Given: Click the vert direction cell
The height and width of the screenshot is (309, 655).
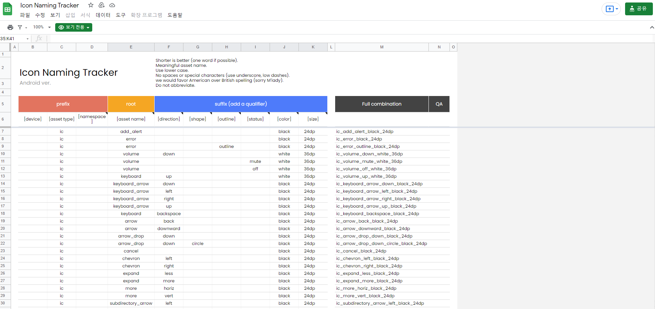Looking at the screenshot, I should pos(169,296).
